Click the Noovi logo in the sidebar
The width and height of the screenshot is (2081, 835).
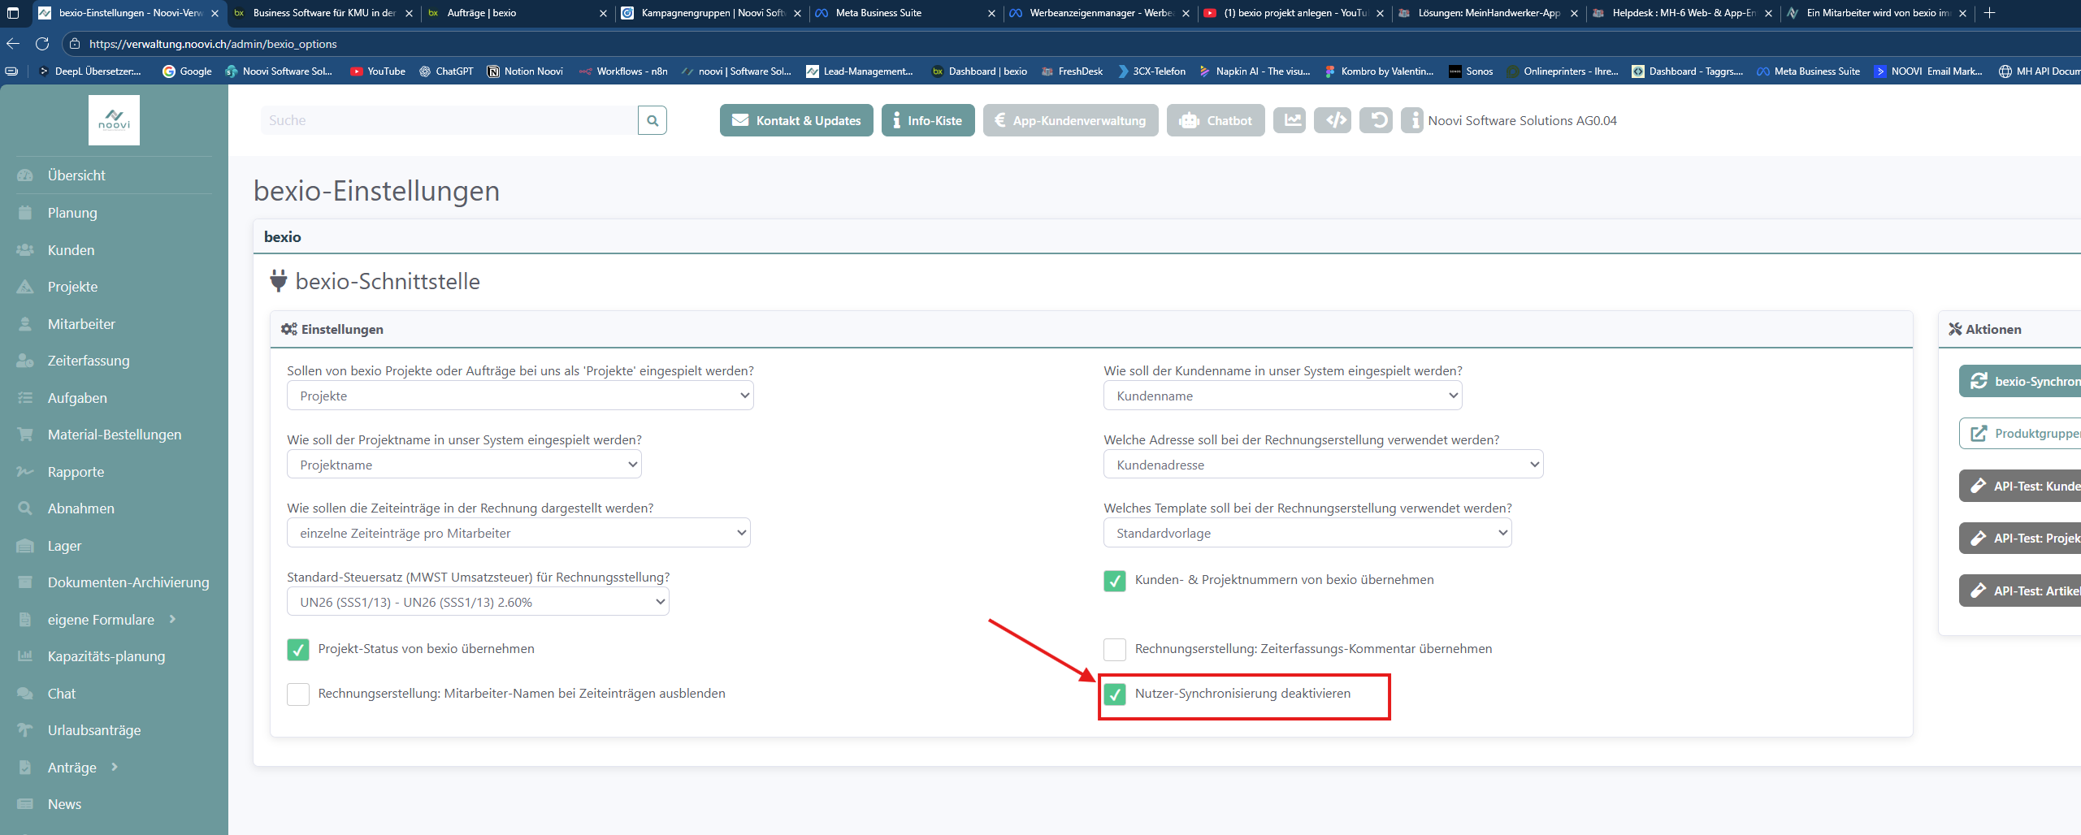[114, 120]
